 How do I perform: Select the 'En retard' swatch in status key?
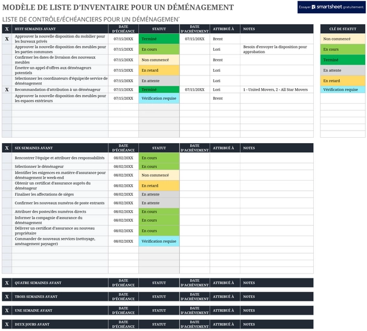pos(343,81)
